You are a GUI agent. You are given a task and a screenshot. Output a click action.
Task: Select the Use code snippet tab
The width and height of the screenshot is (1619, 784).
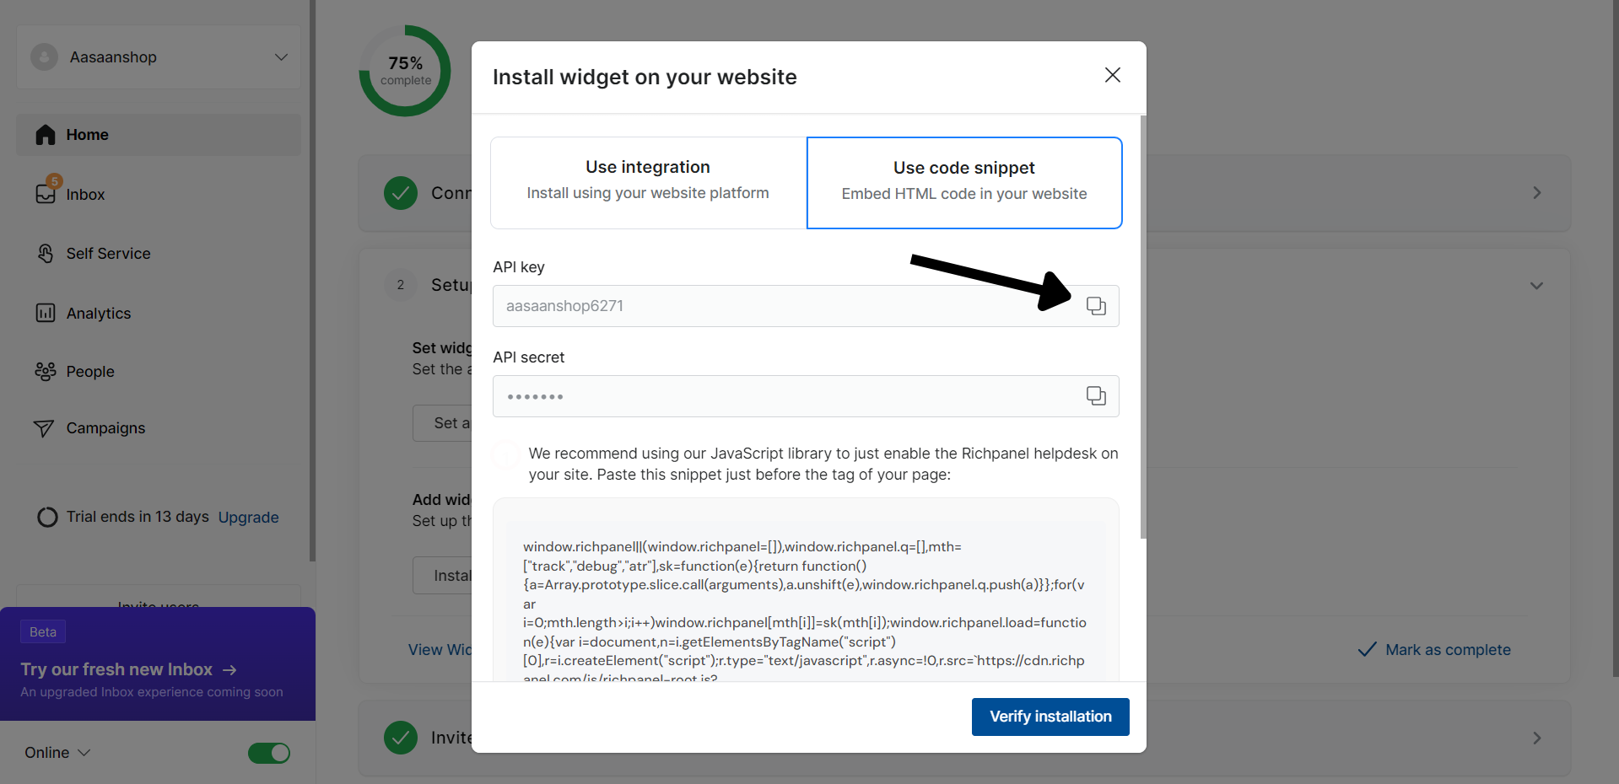point(964,183)
